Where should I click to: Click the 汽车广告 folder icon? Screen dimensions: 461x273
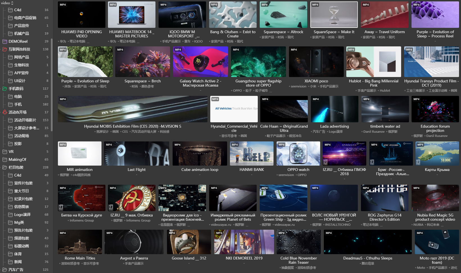click(x=5, y=270)
